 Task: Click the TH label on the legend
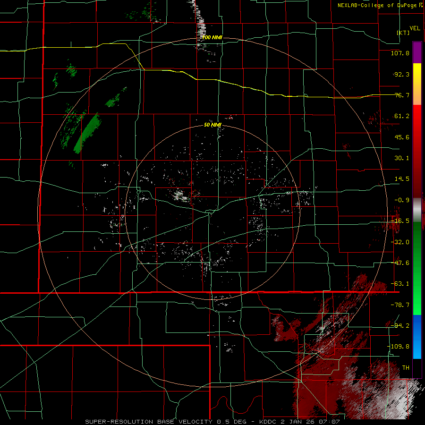point(406,368)
